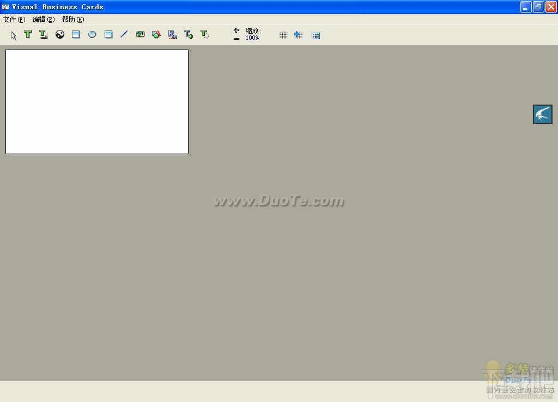Open the 帮助(H) menu
This screenshot has height=402, width=558.
click(x=73, y=19)
